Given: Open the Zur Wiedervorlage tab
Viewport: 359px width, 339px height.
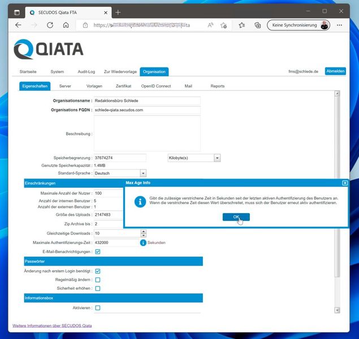Looking at the screenshot, I should 120,72.
